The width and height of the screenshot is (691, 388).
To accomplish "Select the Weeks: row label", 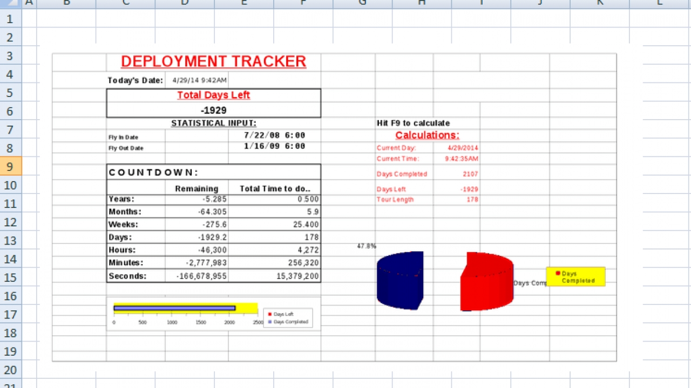I will [123, 225].
